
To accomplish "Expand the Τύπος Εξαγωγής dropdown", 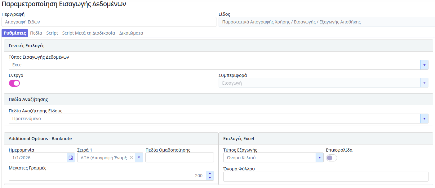I will pos(319,158).
